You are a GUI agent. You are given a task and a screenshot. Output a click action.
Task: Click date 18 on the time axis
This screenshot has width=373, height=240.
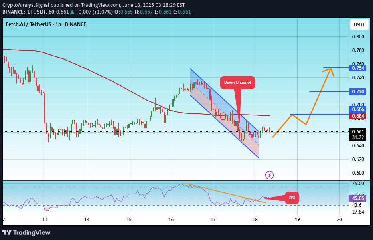[255, 220]
